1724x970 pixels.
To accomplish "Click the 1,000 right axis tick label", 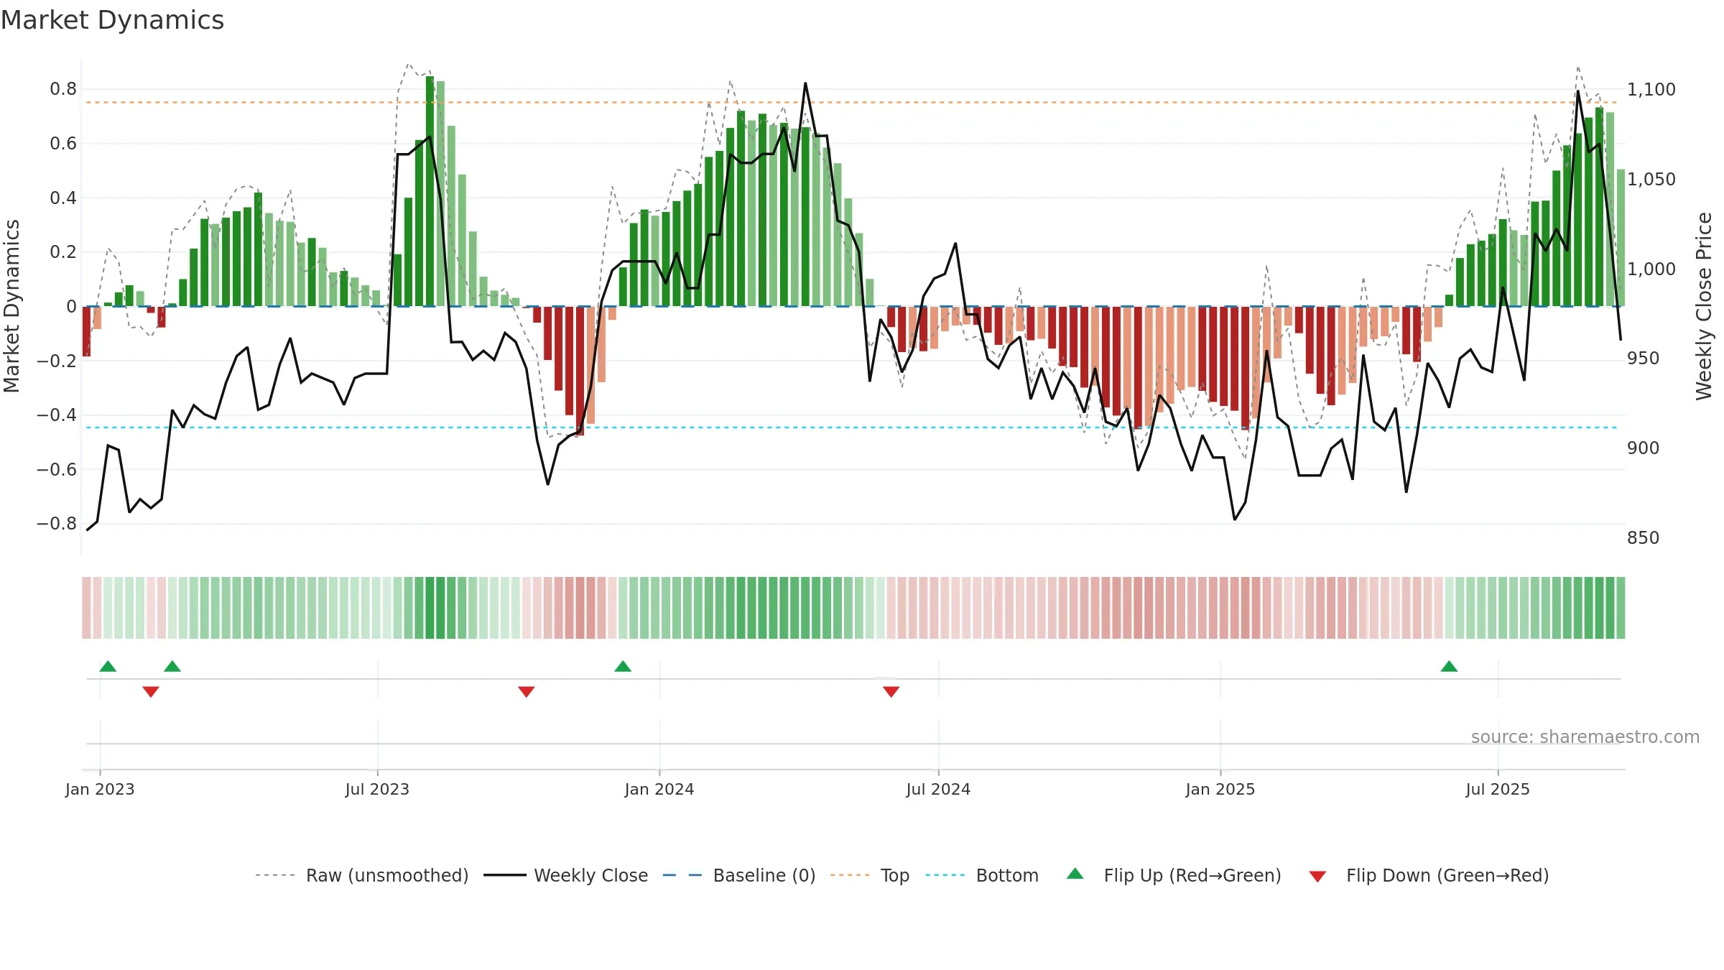I will pos(1651,269).
